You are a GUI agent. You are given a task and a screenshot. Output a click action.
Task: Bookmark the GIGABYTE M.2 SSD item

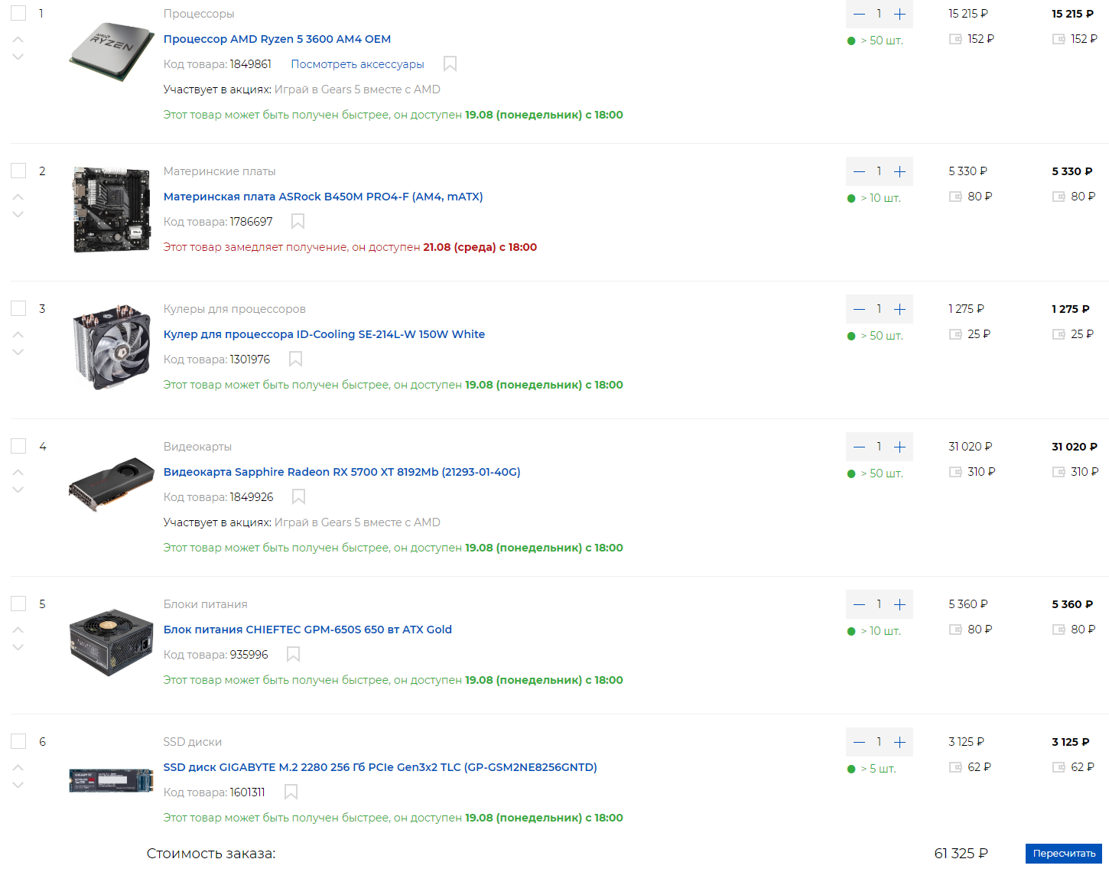click(291, 792)
